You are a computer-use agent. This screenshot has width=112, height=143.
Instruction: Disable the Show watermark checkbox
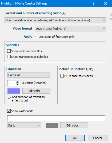9,111
